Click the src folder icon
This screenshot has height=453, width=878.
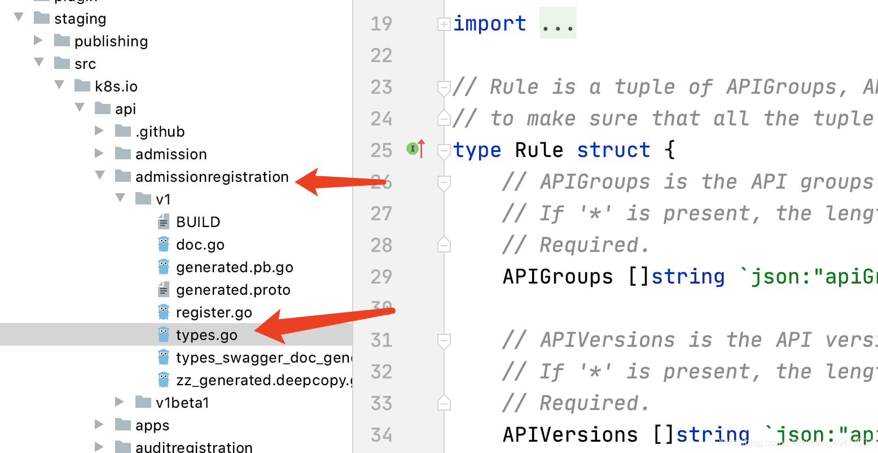coord(62,63)
